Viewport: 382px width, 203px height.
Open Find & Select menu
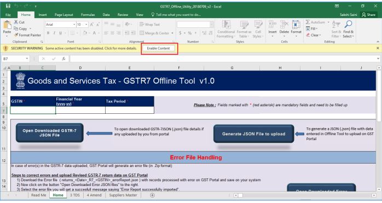pyautogui.click(x=348, y=29)
